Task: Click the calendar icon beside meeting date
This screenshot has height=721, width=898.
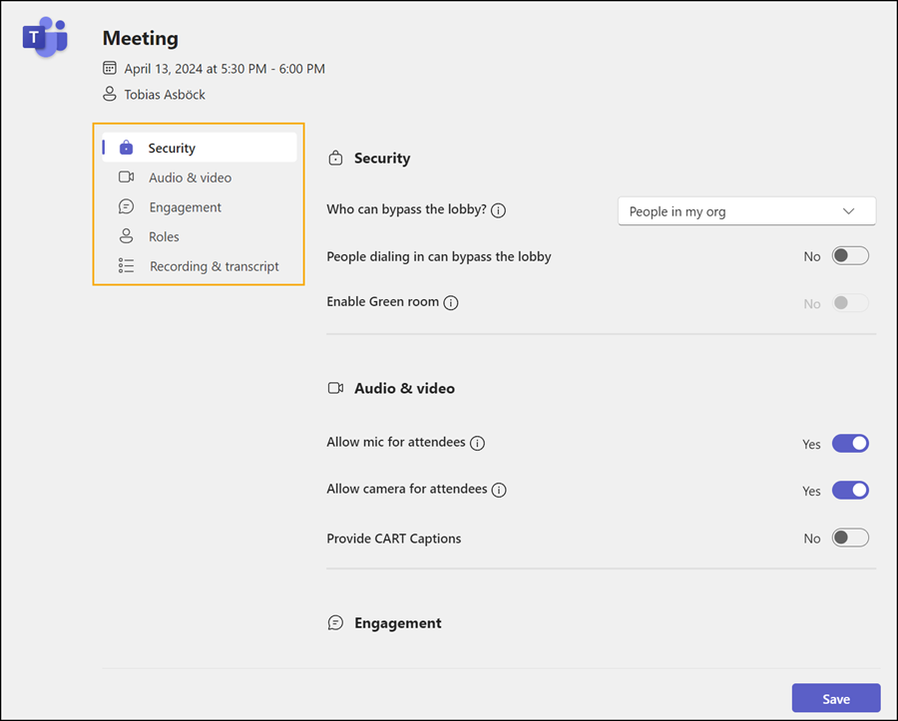Action: point(110,69)
